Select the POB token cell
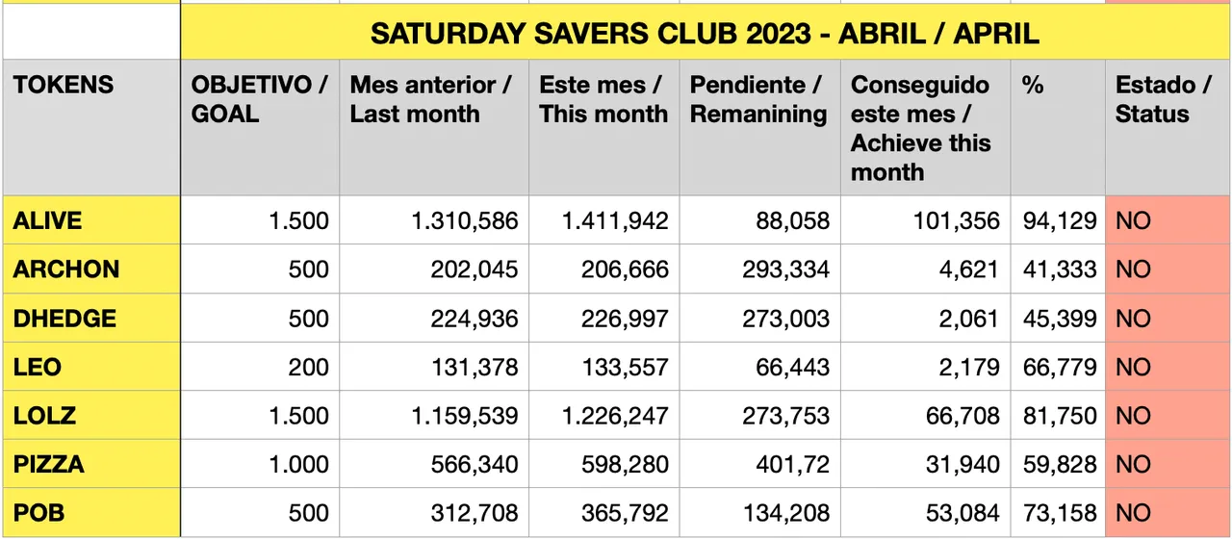The width and height of the screenshot is (1232, 539). (91, 514)
